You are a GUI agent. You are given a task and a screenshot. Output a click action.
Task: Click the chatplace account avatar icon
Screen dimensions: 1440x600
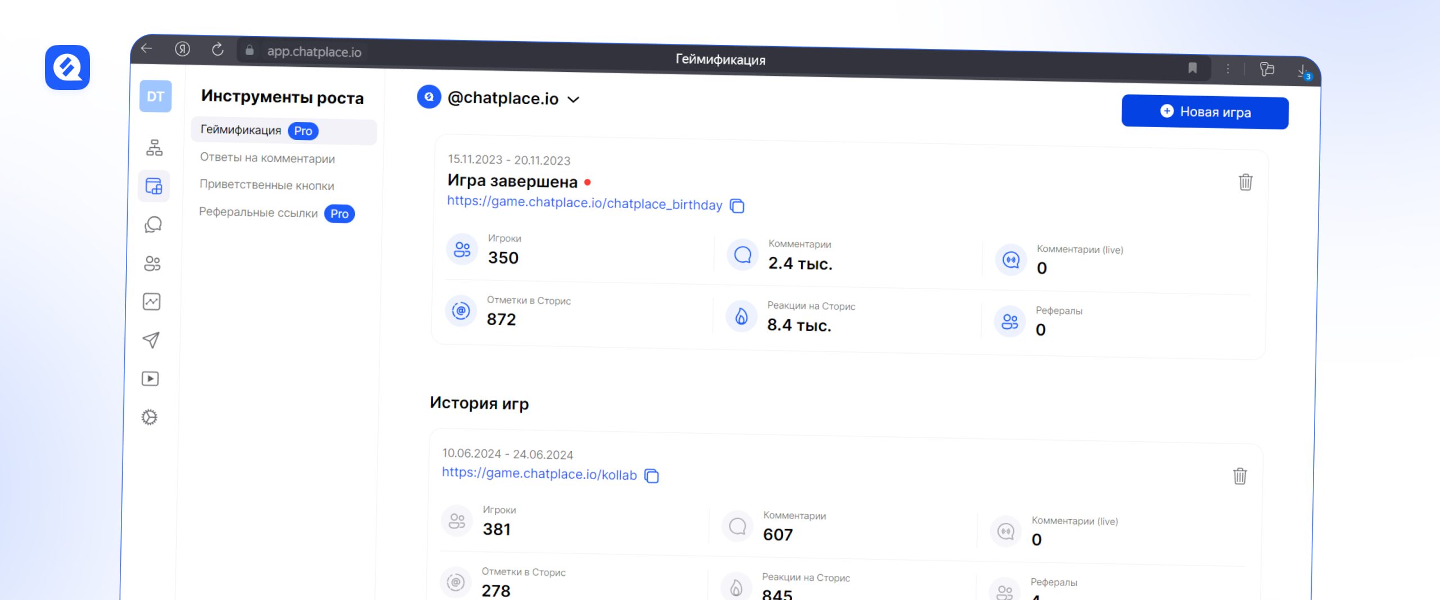(429, 97)
